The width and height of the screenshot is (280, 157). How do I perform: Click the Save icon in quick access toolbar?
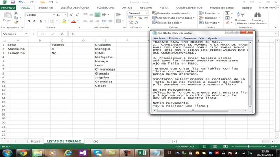13,2
